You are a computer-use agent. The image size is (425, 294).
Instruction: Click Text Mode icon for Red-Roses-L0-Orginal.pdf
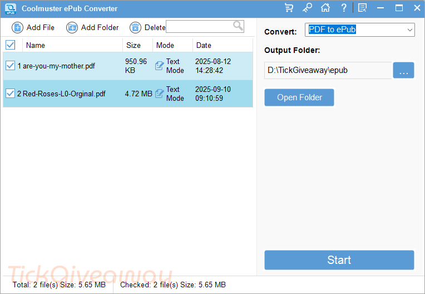pyautogui.click(x=159, y=94)
